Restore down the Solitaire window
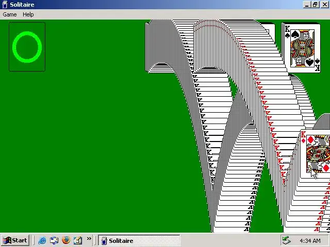The height and width of the screenshot is (247, 330). click(x=316, y=5)
